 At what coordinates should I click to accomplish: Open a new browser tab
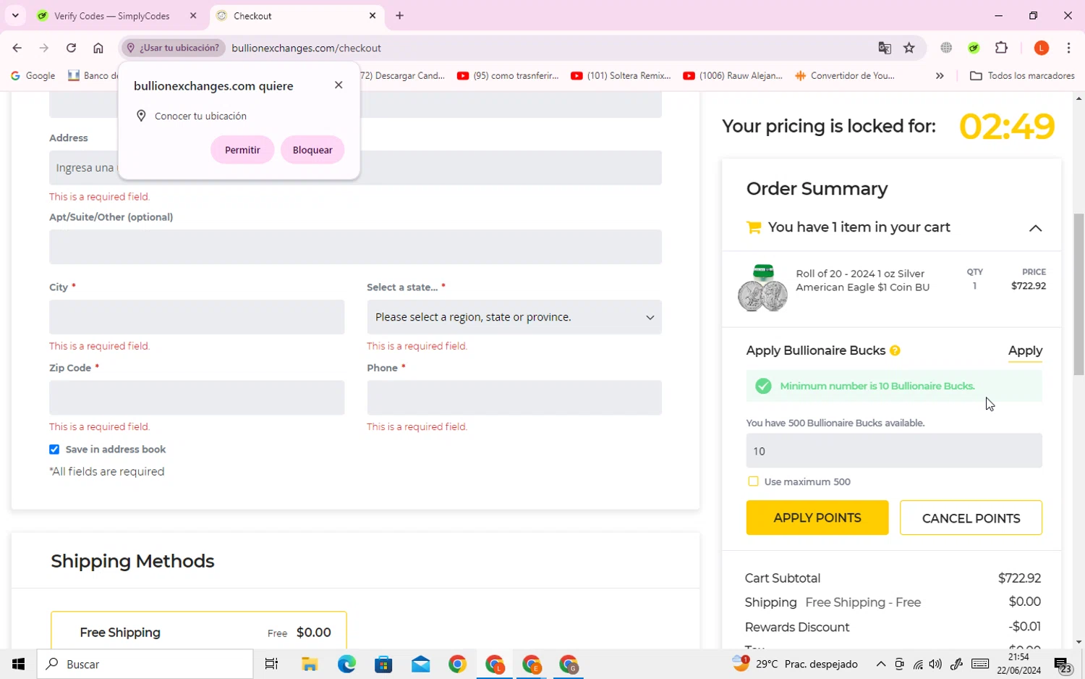399,15
